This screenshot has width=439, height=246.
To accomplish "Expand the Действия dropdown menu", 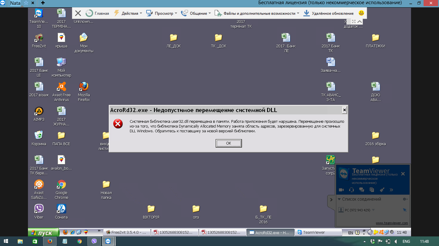I will coord(128,13).
